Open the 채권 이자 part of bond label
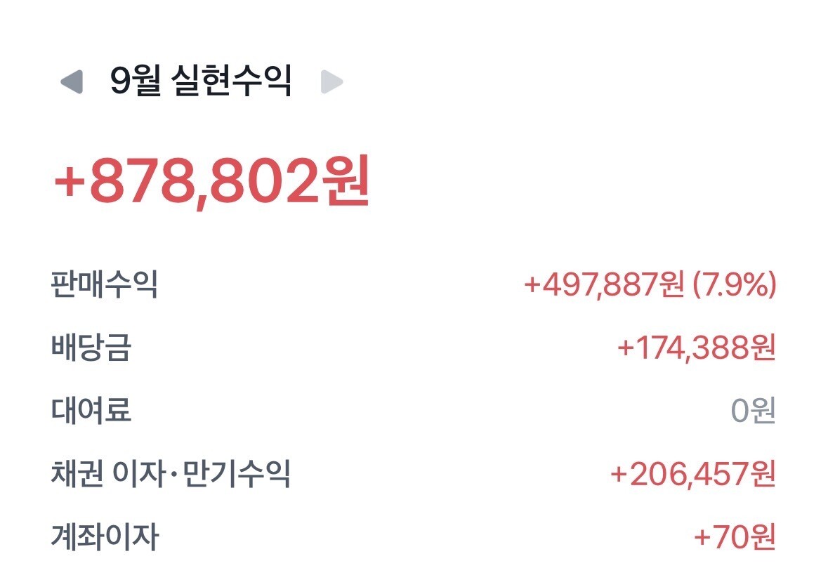The image size is (828, 587). [105, 474]
